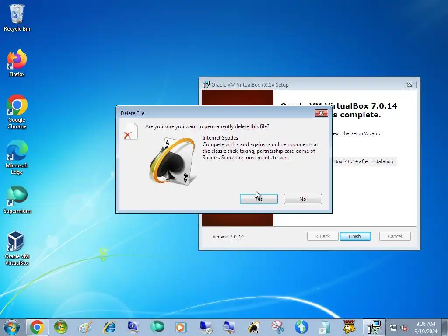
Task: Open Supermium from the taskbar
Action: pos(157,327)
